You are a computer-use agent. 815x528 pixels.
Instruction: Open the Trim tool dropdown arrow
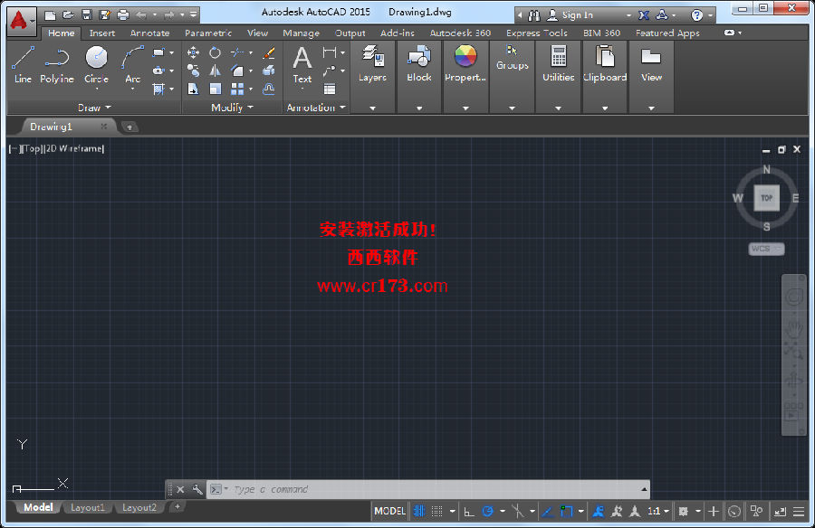click(251, 52)
